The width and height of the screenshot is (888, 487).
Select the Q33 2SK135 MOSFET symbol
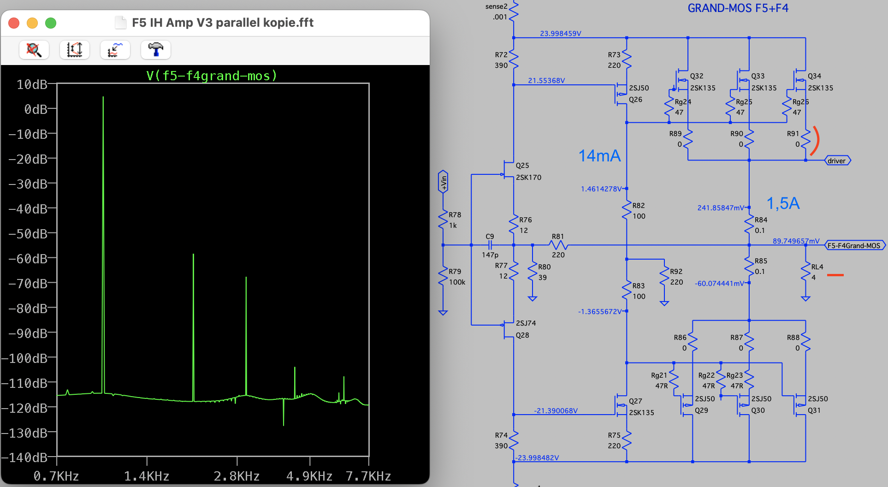coord(743,81)
